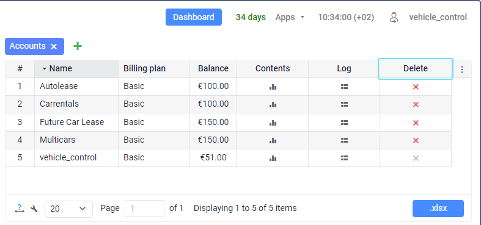Screen dimensions: 481x225
Task: Click the wrench table settings icon
Action: (34, 209)
